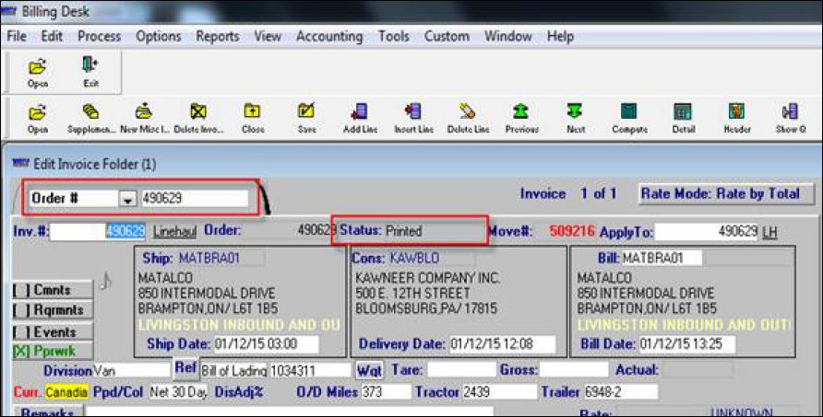Click the Ref button beside Division
The image size is (823, 417).
point(185,369)
